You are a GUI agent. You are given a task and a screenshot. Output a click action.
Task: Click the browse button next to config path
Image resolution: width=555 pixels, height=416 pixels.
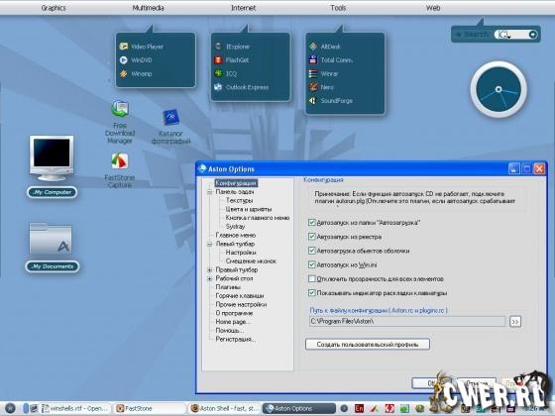(x=515, y=322)
